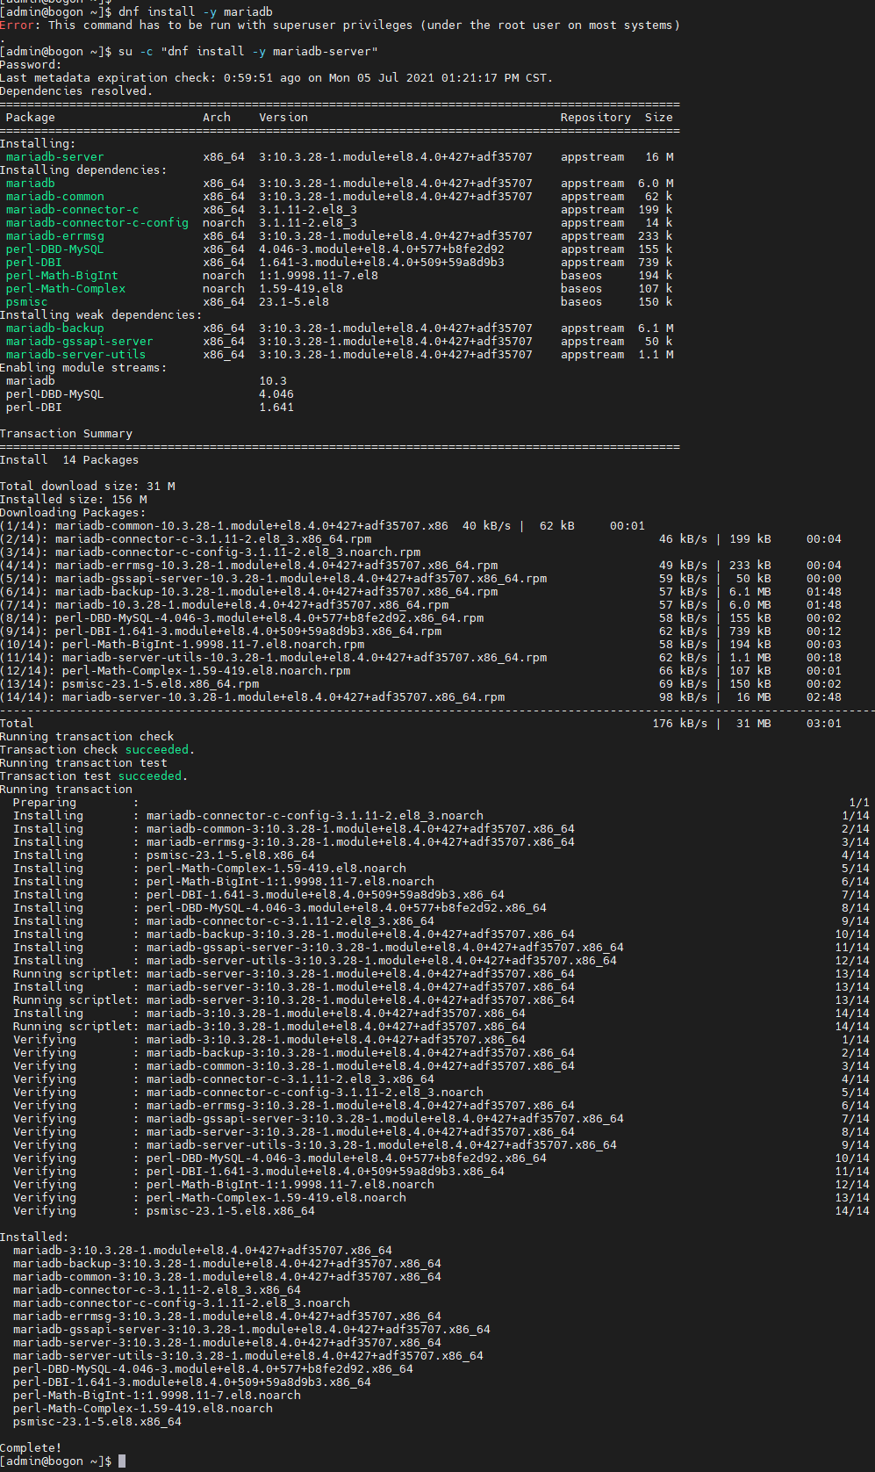This screenshot has width=875, height=1472.
Task: Click the Package column header
Action: pyautogui.click(x=30, y=118)
